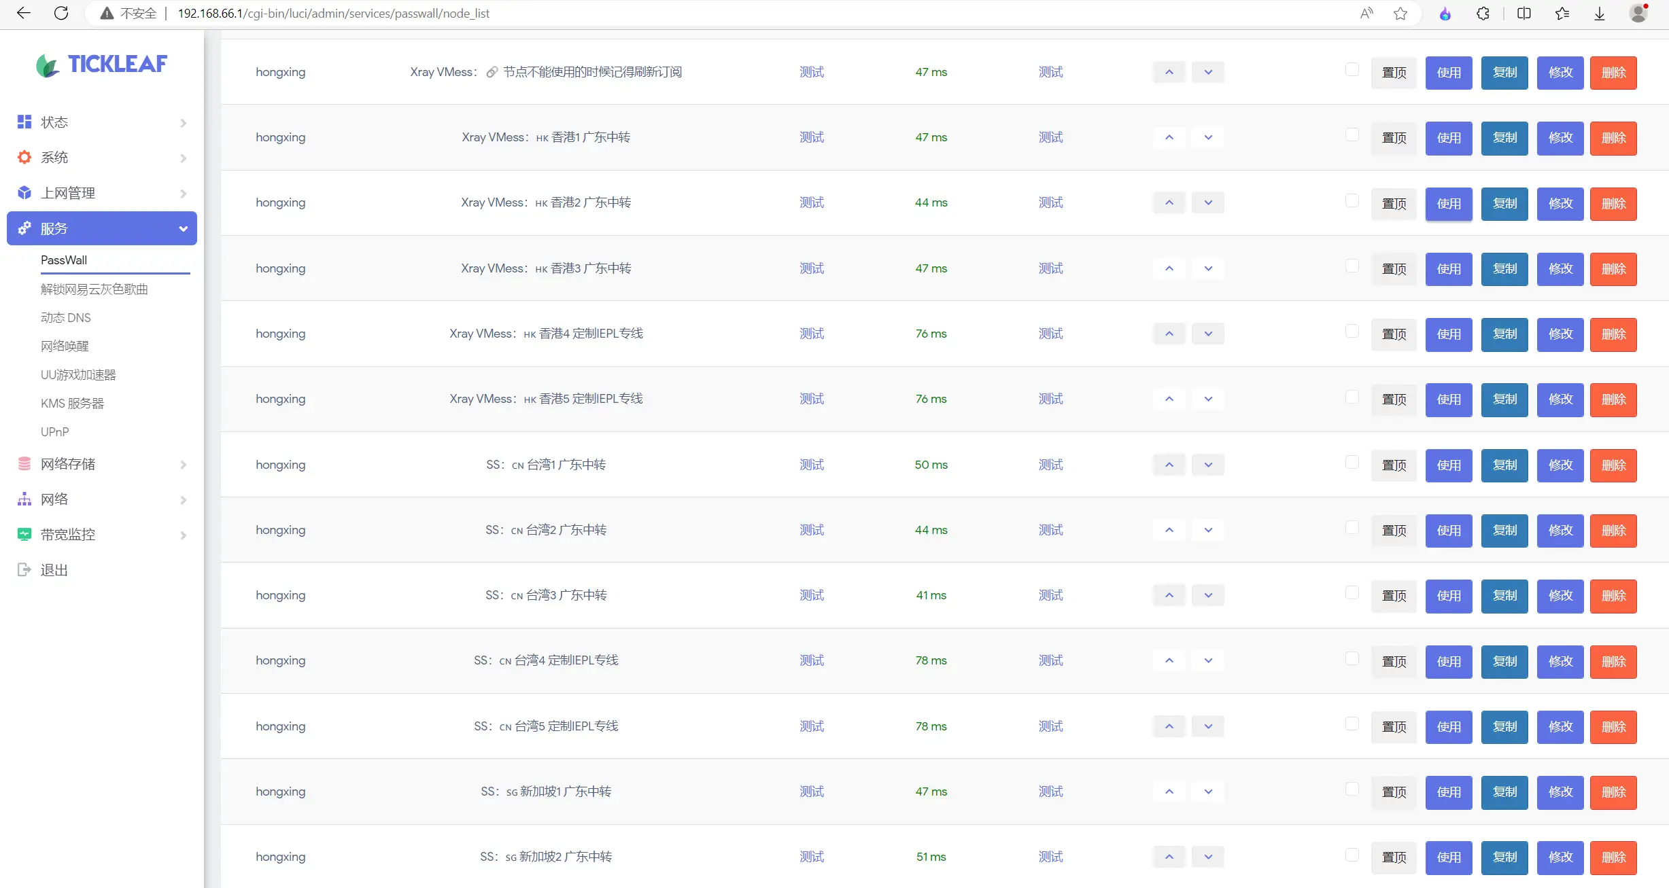The width and height of the screenshot is (1669, 888).
Task: Click the not-secure warning icon
Action: (107, 13)
